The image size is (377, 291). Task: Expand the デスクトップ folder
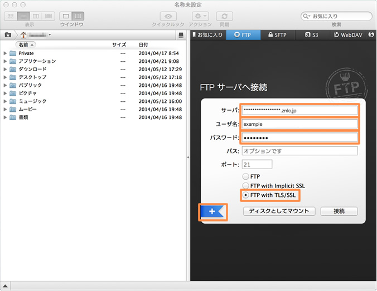point(5,77)
